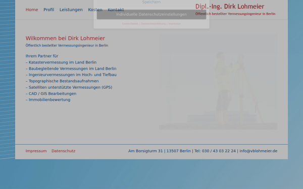Viewport: 303px width, 189px height.
Task: Open the Home navigation item
Action: pyautogui.click(x=32, y=10)
